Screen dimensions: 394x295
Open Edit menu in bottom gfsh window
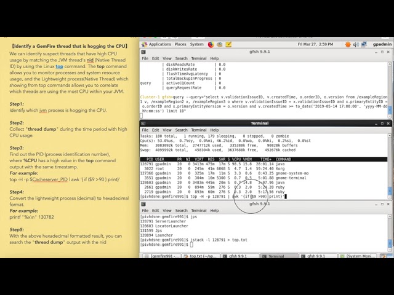[x=155, y=210]
